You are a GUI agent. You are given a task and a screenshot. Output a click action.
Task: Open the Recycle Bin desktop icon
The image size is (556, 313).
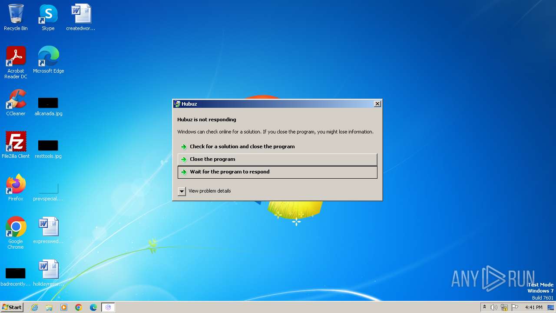16,17
